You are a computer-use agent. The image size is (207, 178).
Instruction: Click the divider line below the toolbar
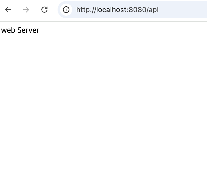pyautogui.click(x=103, y=21)
